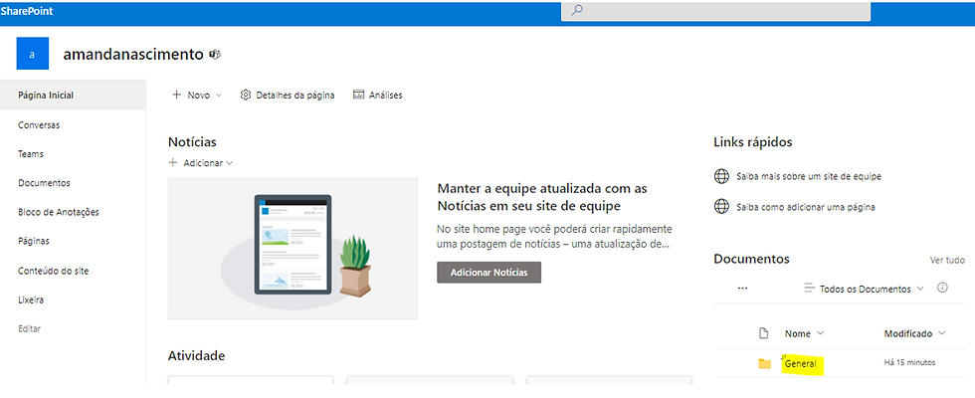This screenshot has height=398, width=975.
Task: Click the file type column icon
Action: [764, 333]
